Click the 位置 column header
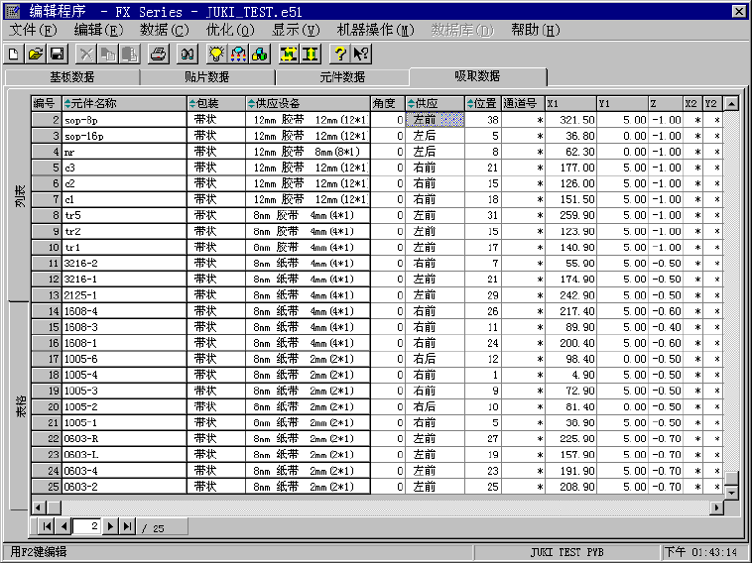This screenshot has width=753, height=563. pos(482,103)
